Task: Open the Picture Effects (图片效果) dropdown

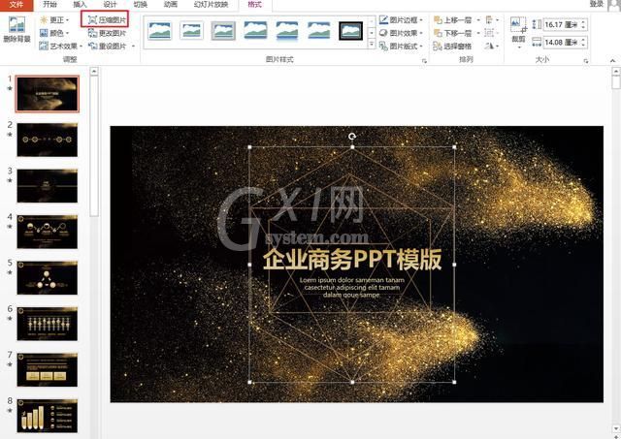Action: click(401, 33)
